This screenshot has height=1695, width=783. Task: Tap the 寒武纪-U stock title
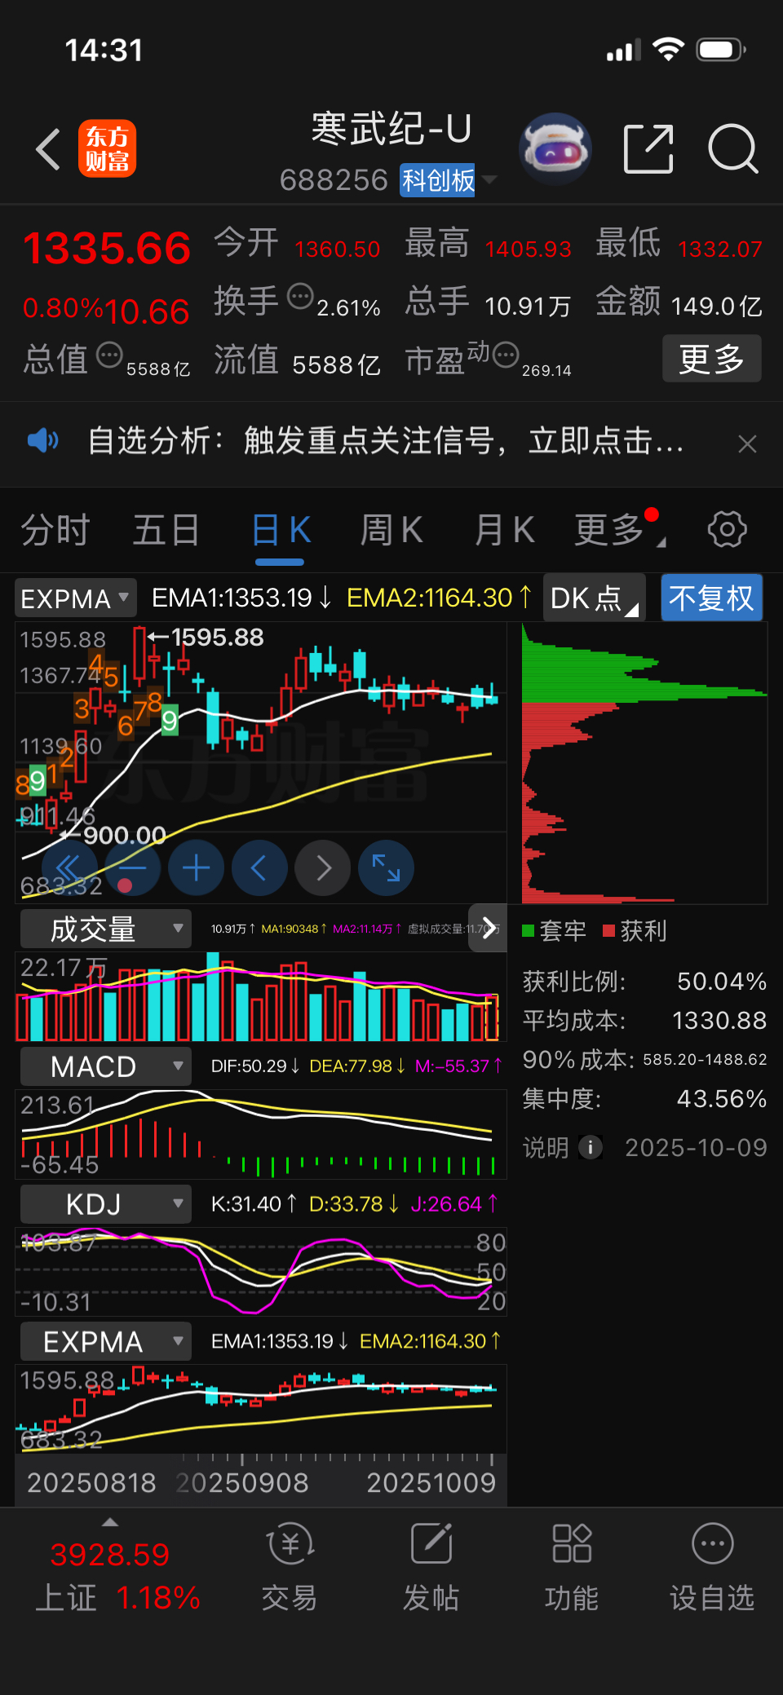(391, 129)
